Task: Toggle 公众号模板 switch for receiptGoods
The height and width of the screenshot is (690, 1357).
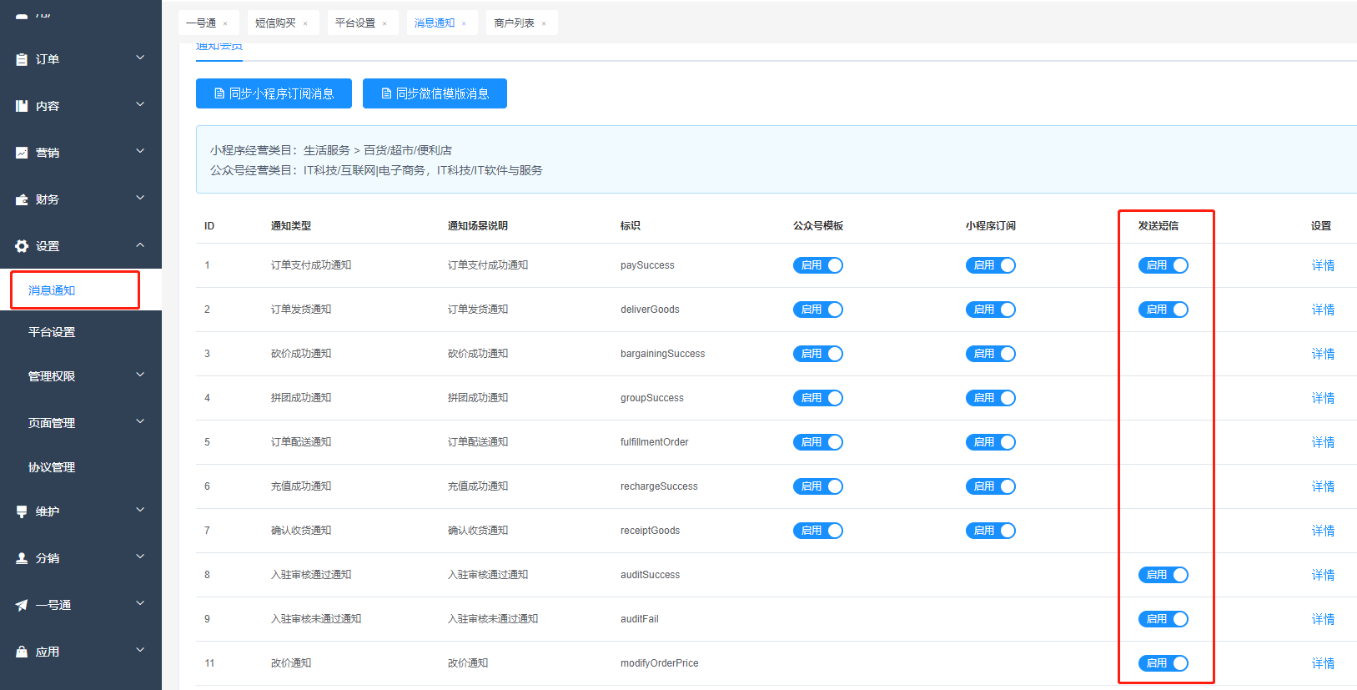Action: coord(818,531)
